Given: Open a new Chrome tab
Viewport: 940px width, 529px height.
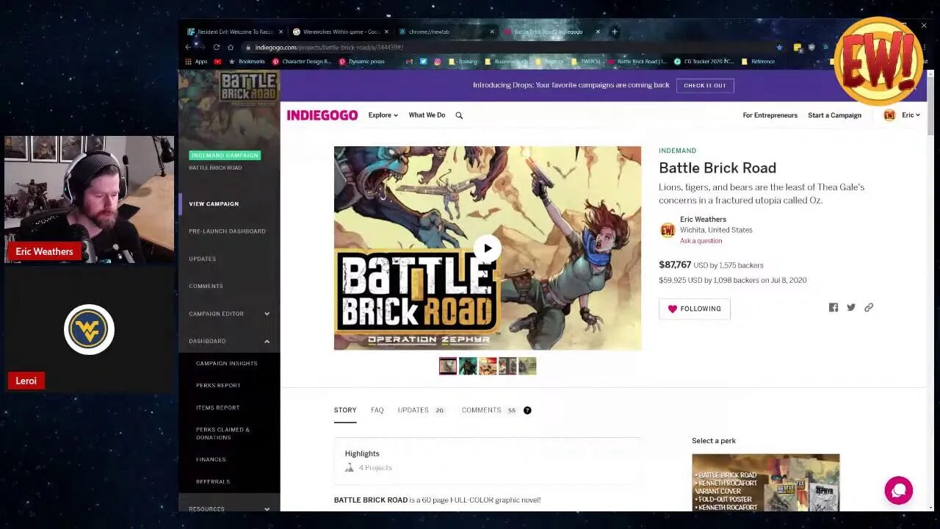Looking at the screenshot, I should pos(615,32).
